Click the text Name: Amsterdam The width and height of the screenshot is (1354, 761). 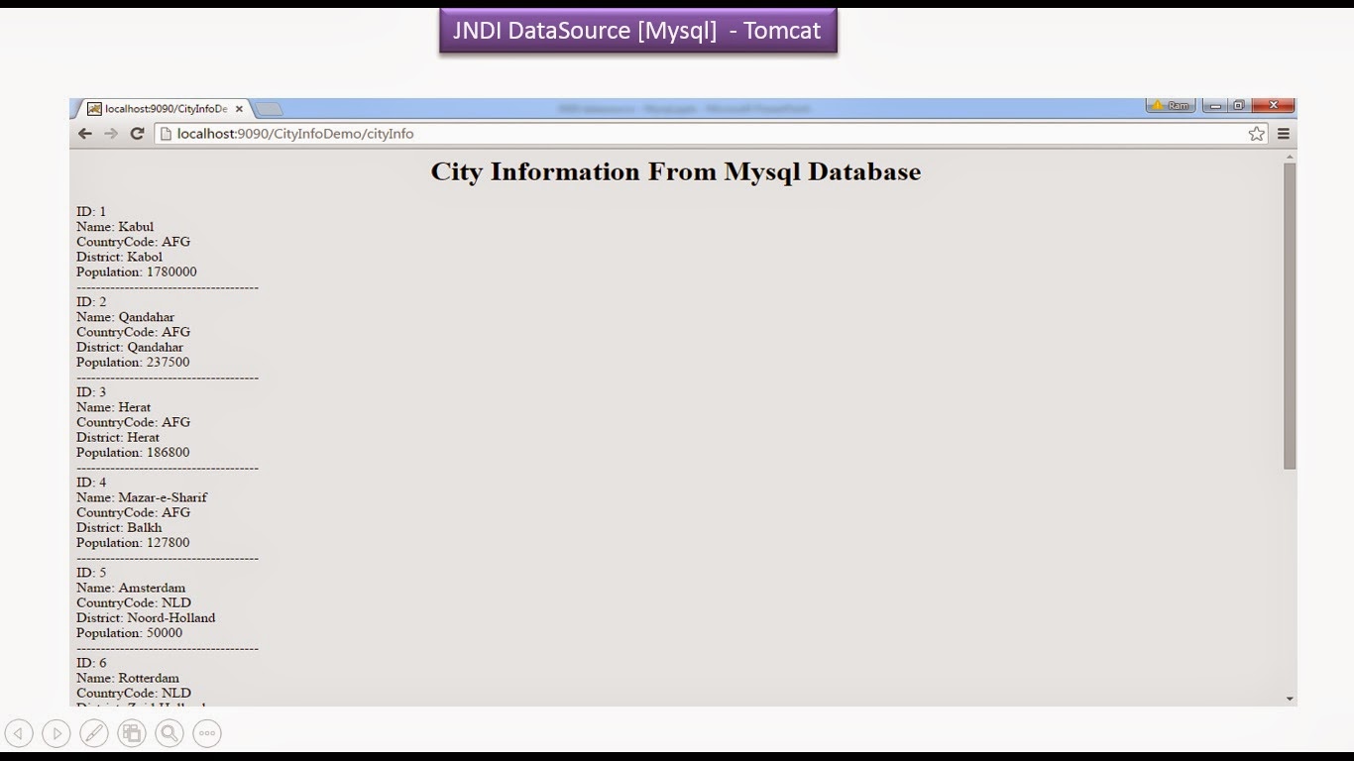pyautogui.click(x=131, y=588)
